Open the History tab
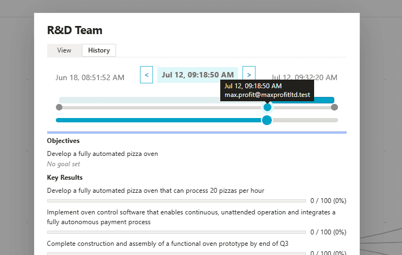The image size is (402, 255). click(99, 50)
